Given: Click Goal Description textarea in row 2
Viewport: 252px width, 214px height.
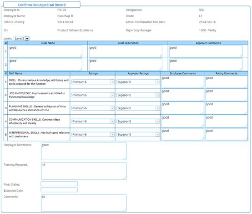Looking at the screenshot, I should tap(126, 65).
